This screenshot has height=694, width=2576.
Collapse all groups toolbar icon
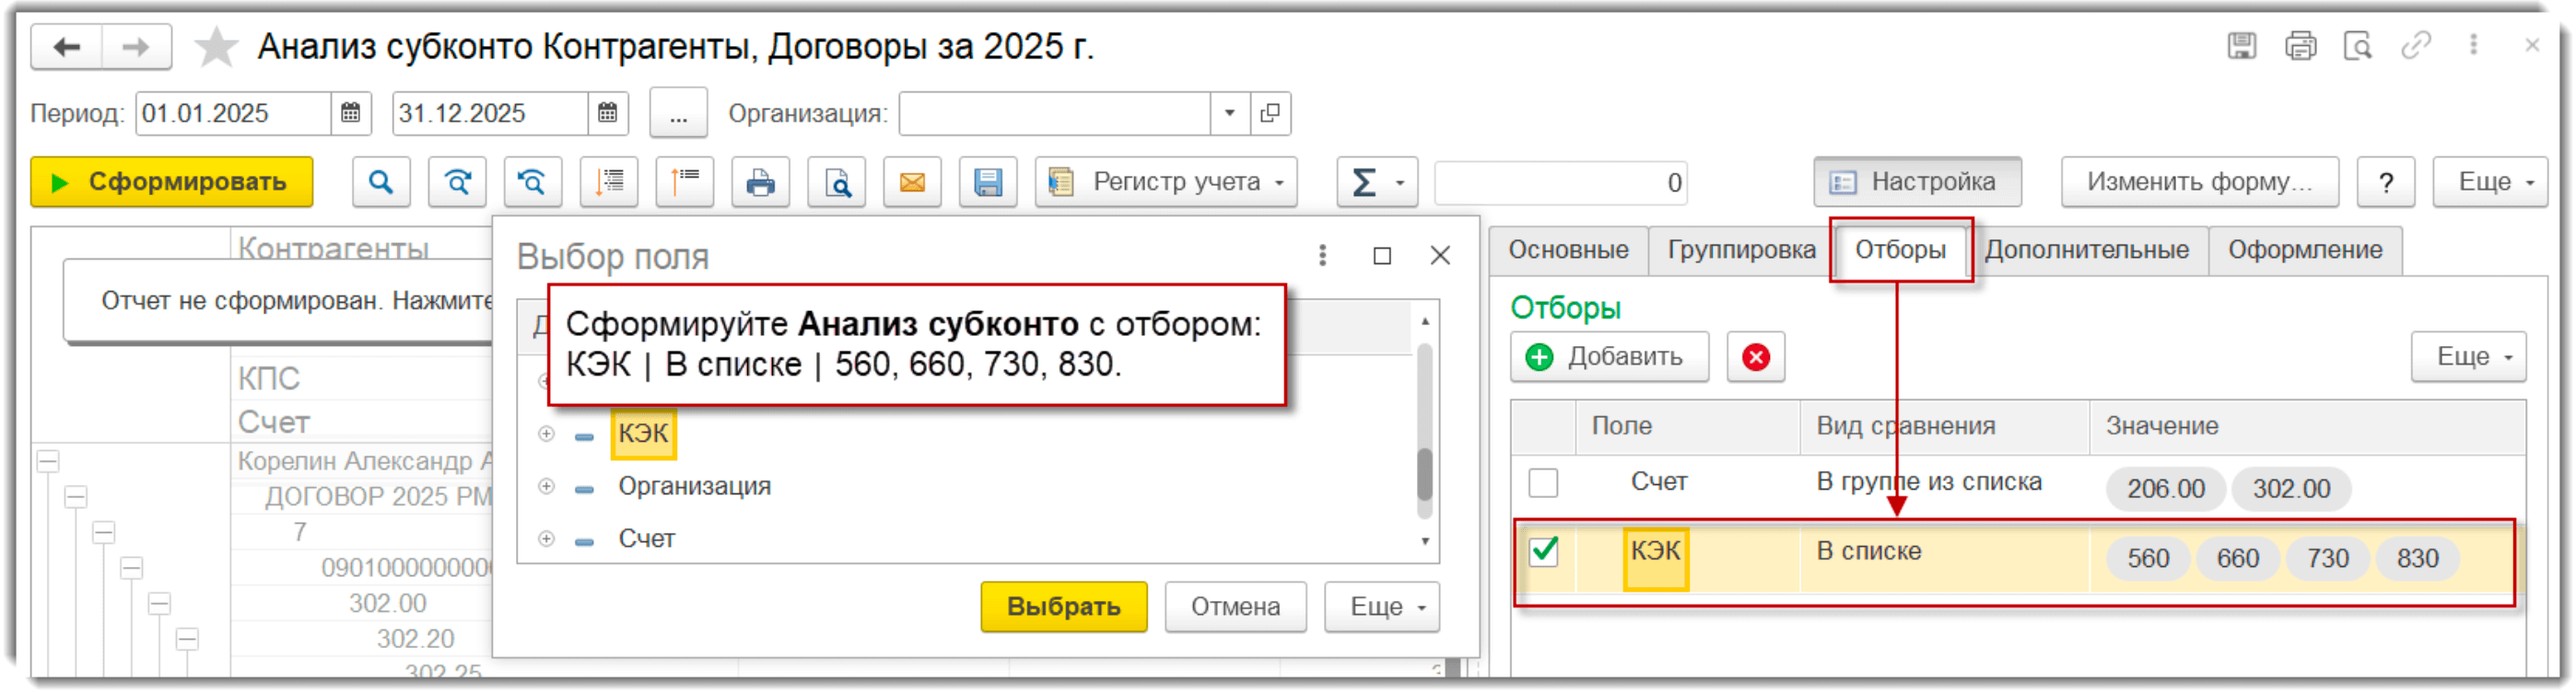[685, 181]
